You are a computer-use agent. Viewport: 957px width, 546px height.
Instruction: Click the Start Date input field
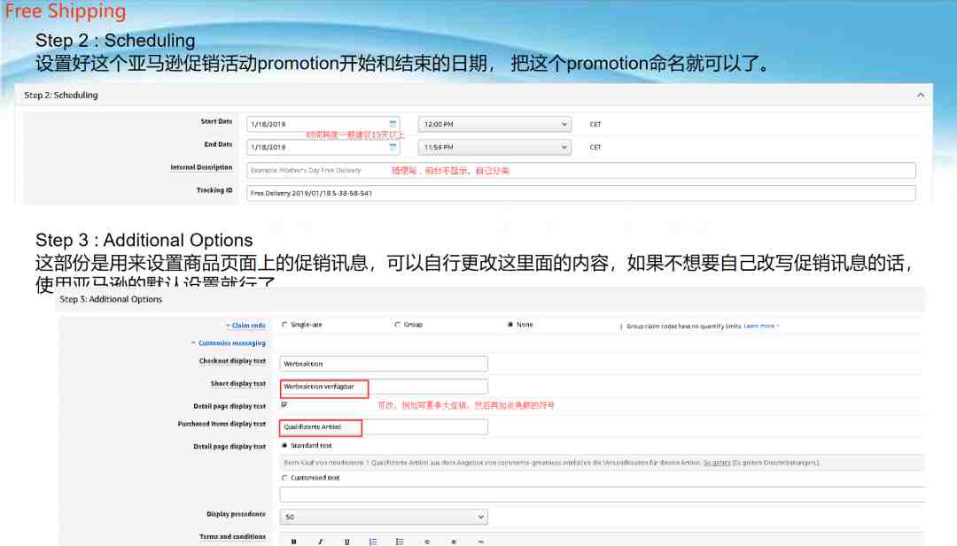tap(323, 124)
